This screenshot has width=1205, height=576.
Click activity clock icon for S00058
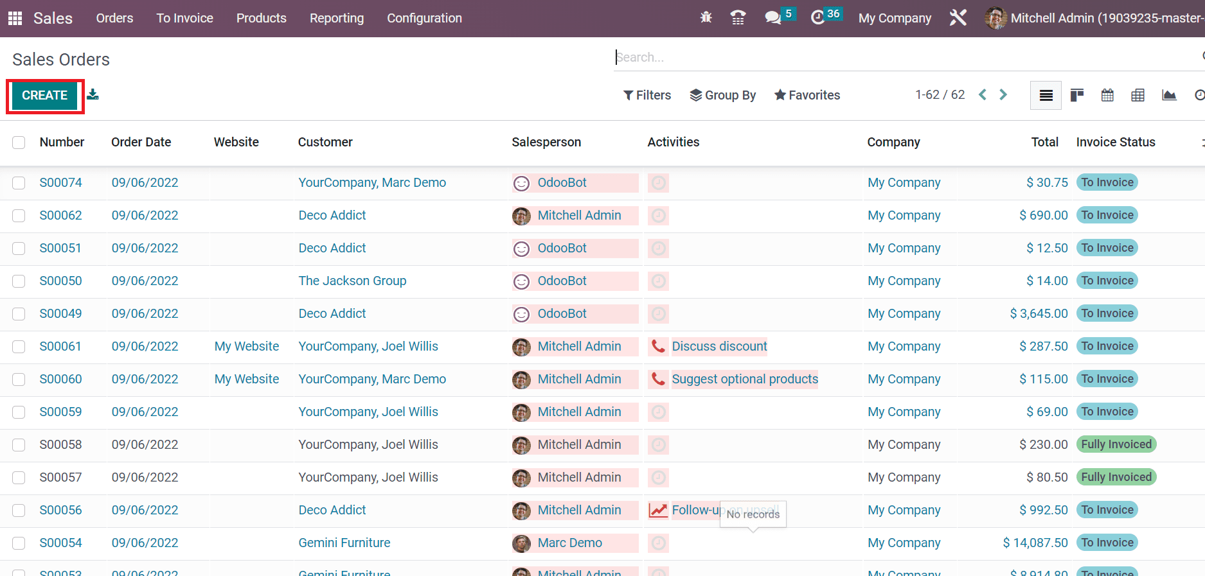tap(658, 445)
